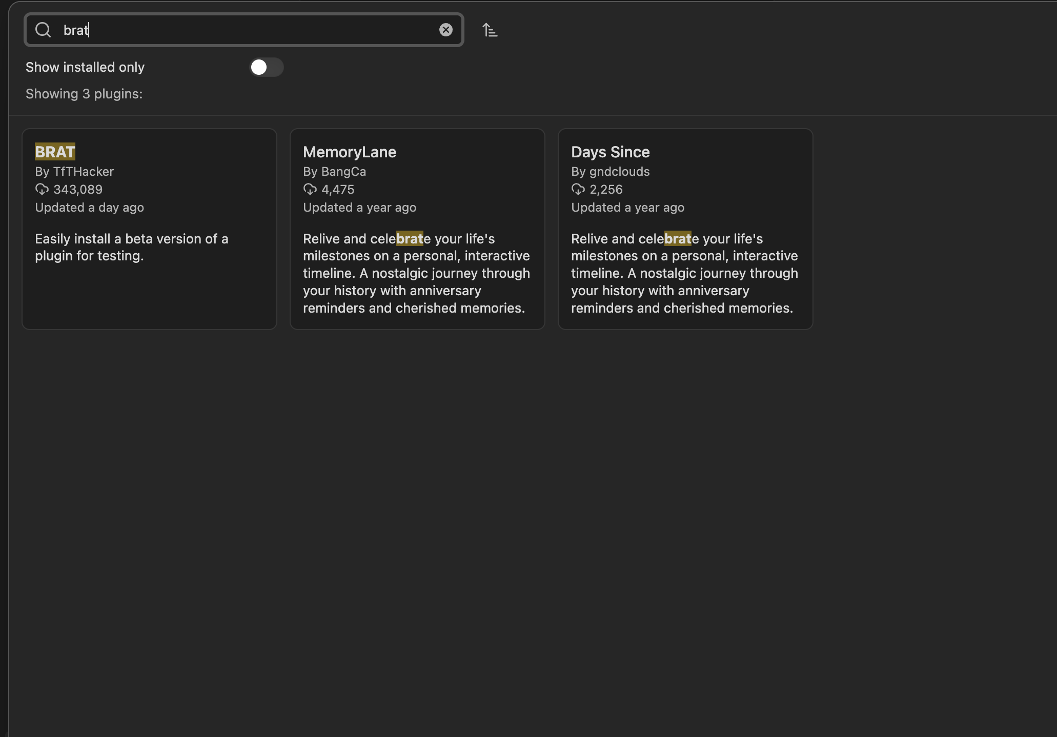The height and width of the screenshot is (737, 1057).
Task: Click author name gndclouds
Action: (619, 172)
